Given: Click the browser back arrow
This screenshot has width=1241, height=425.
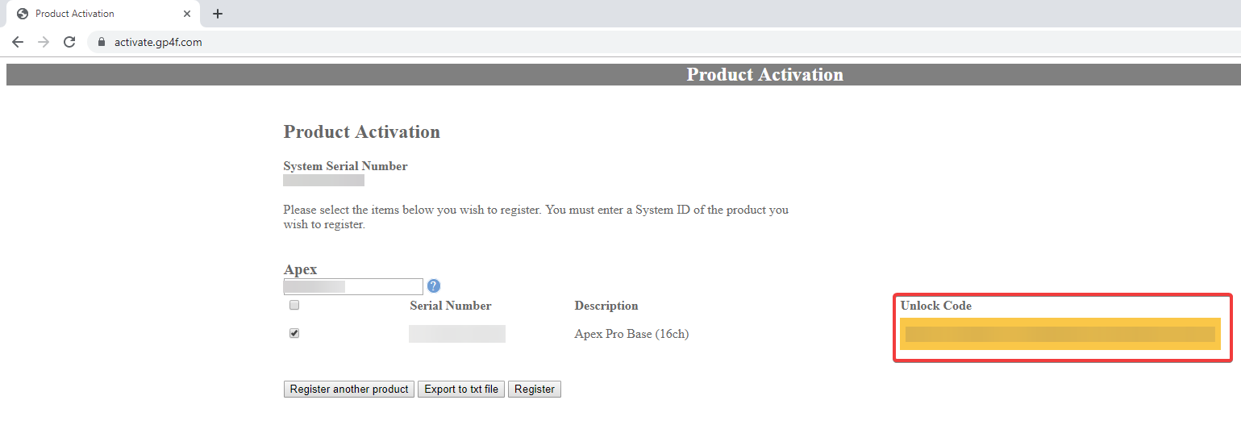Looking at the screenshot, I should pyautogui.click(x=18, y=42).
